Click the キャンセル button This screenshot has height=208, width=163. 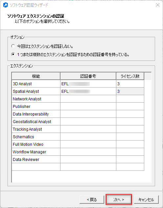[x=146, y=199]
